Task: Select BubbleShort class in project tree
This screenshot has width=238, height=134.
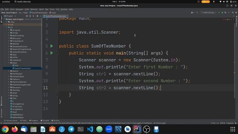Action: point(17,115)
